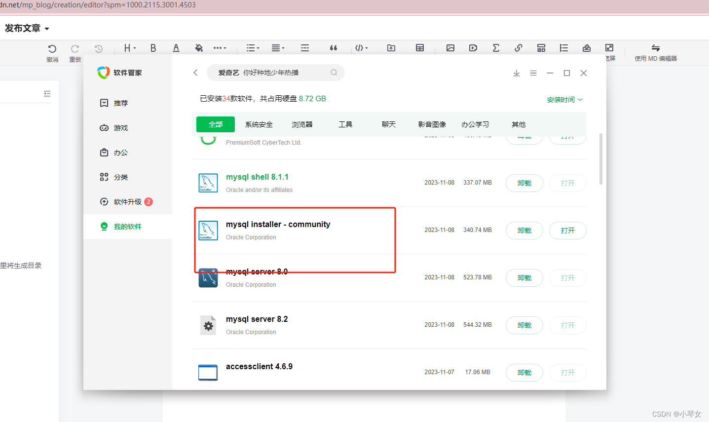Insert block quote
Screen dimensions: 709x422
pyautogui.click(x=334, y=48)
